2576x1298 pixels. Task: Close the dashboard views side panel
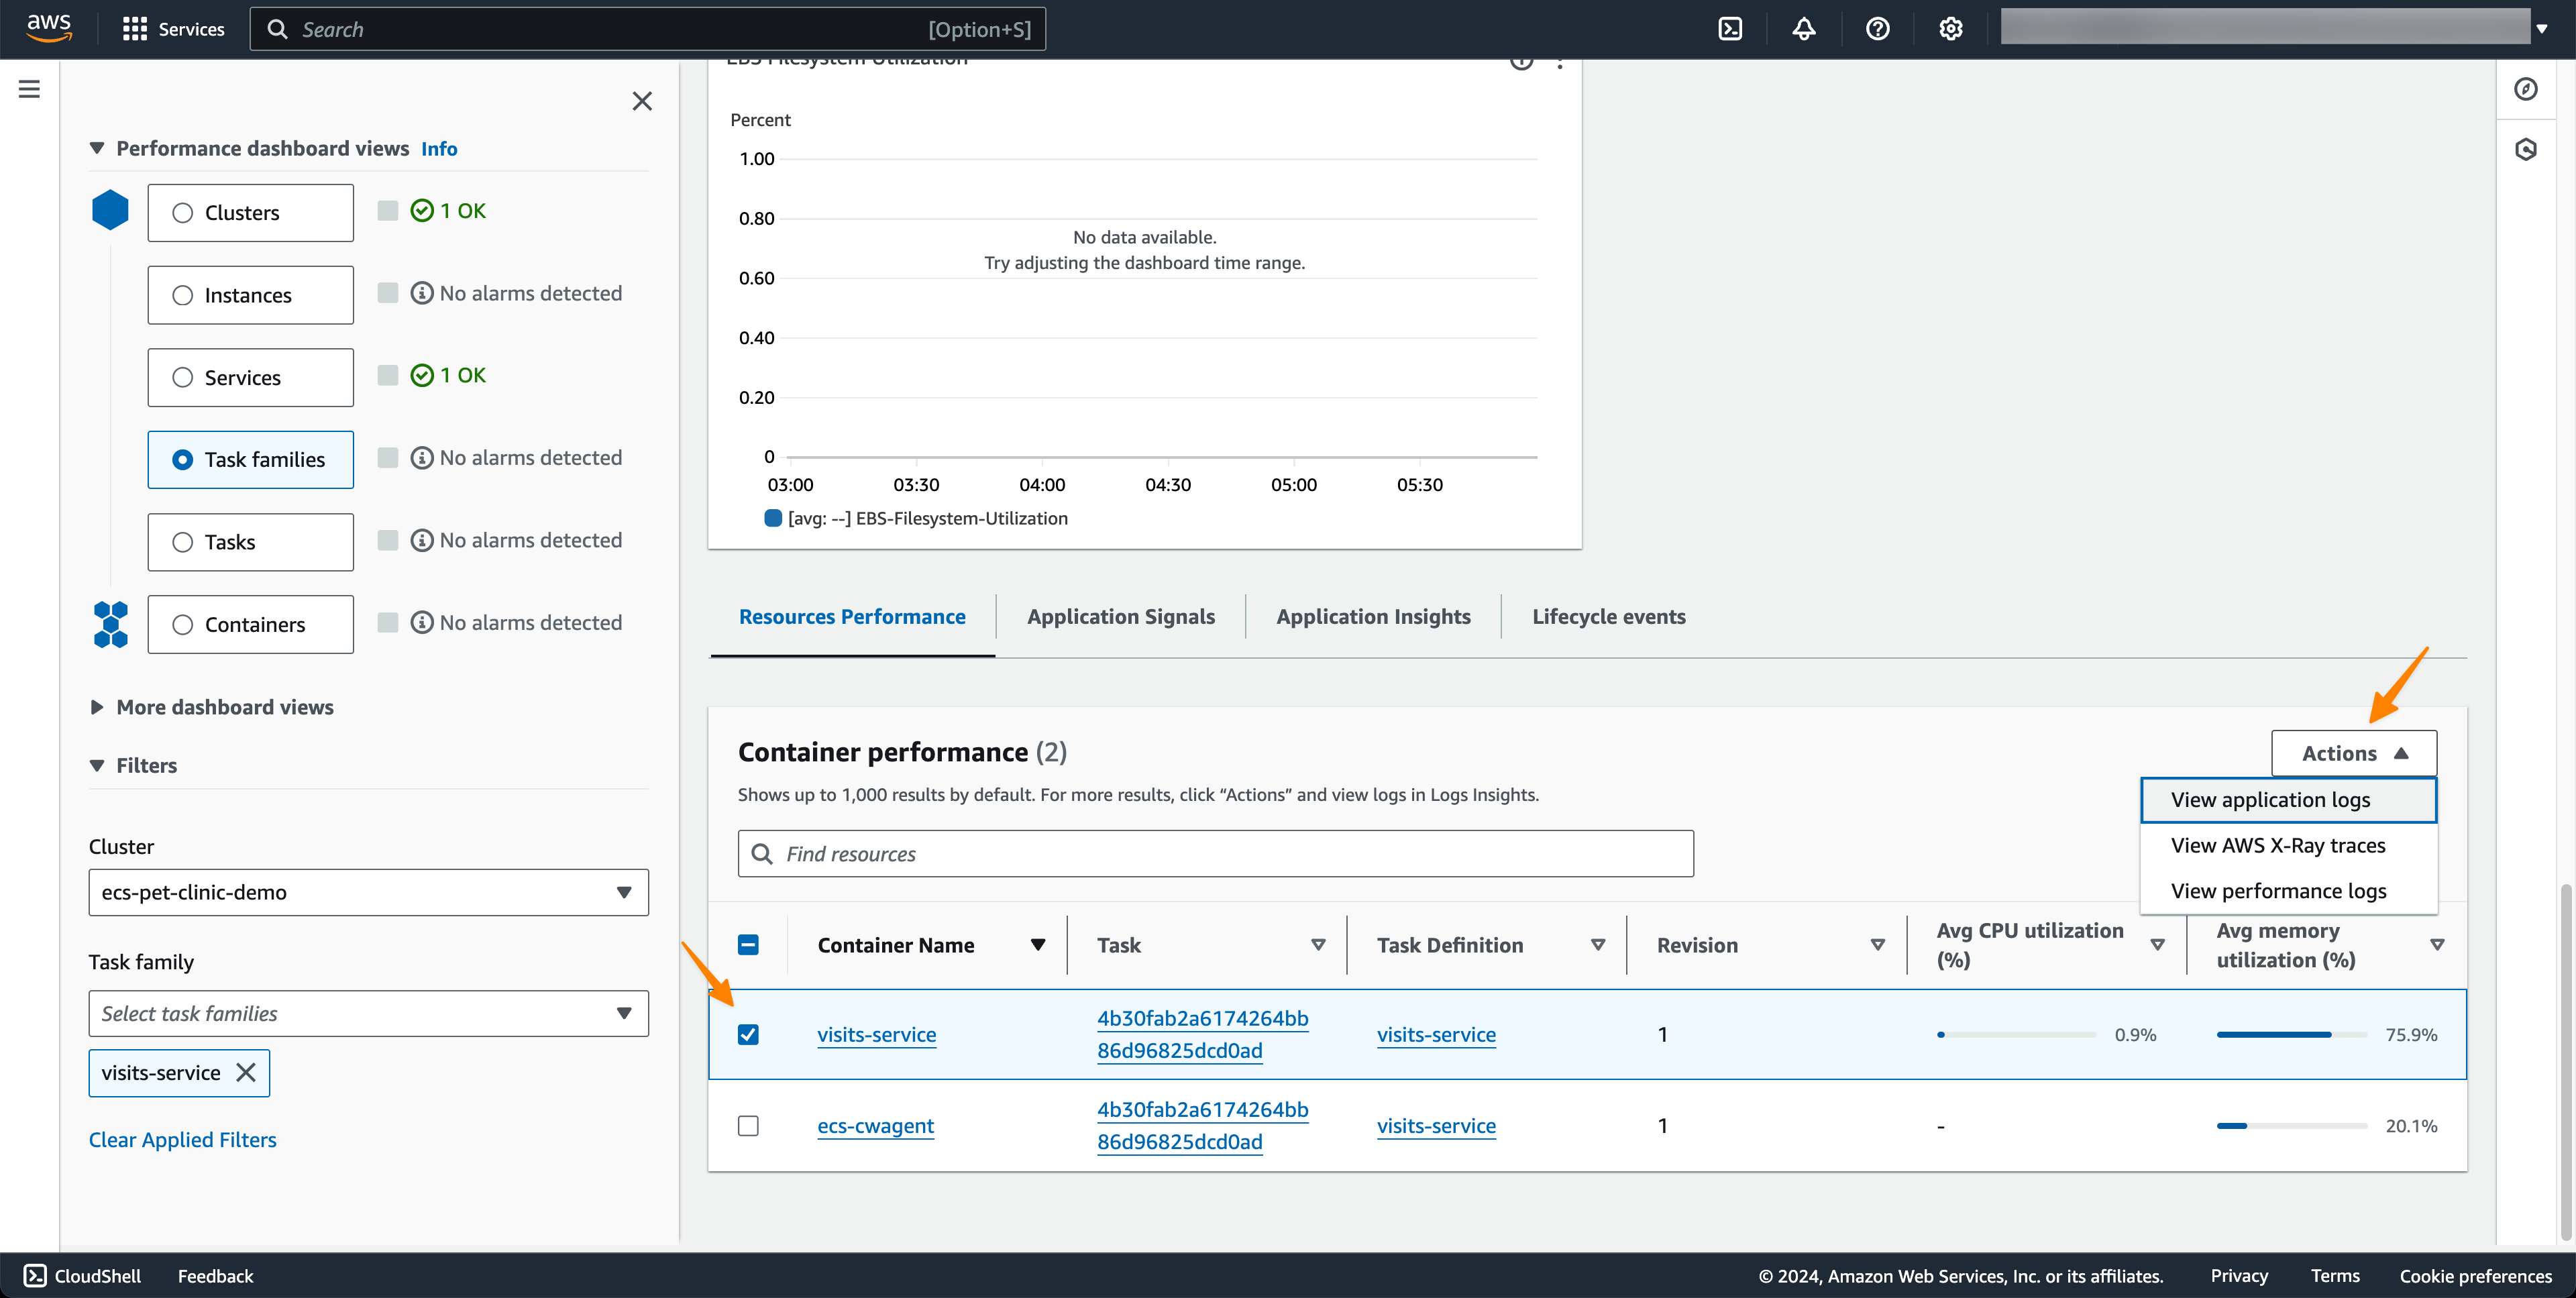(x=642, y=101)
